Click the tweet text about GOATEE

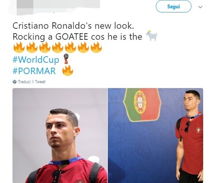point(77,31)
